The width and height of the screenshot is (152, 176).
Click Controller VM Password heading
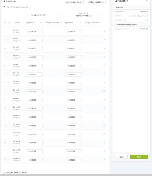pos(15,172)
